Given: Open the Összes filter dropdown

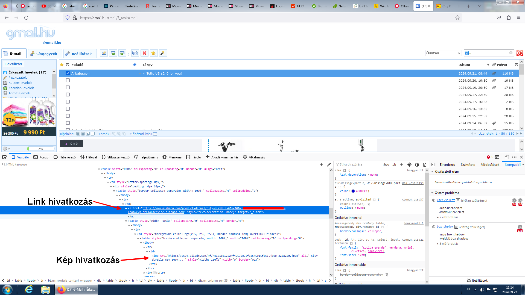Looking at the screenshot, I should pyautogui.click(x=443, y=53).
